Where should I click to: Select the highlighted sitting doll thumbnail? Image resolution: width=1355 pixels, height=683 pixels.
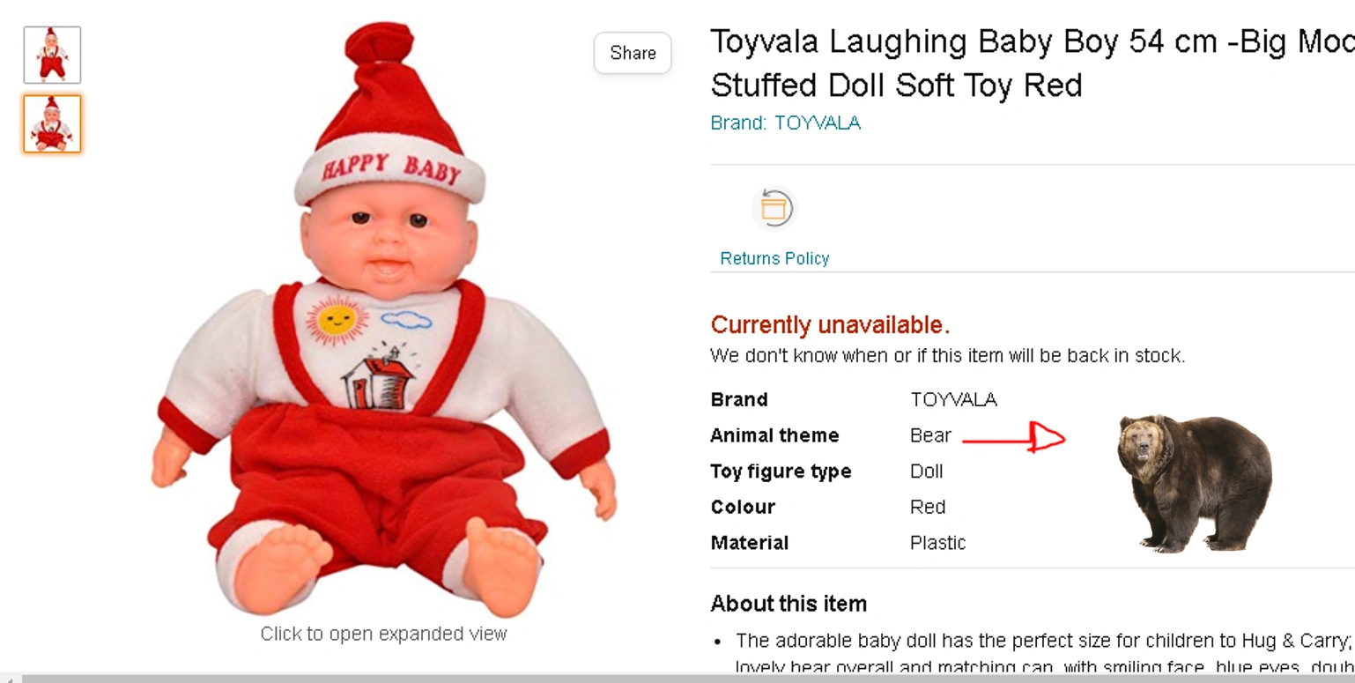click(52, 124)
